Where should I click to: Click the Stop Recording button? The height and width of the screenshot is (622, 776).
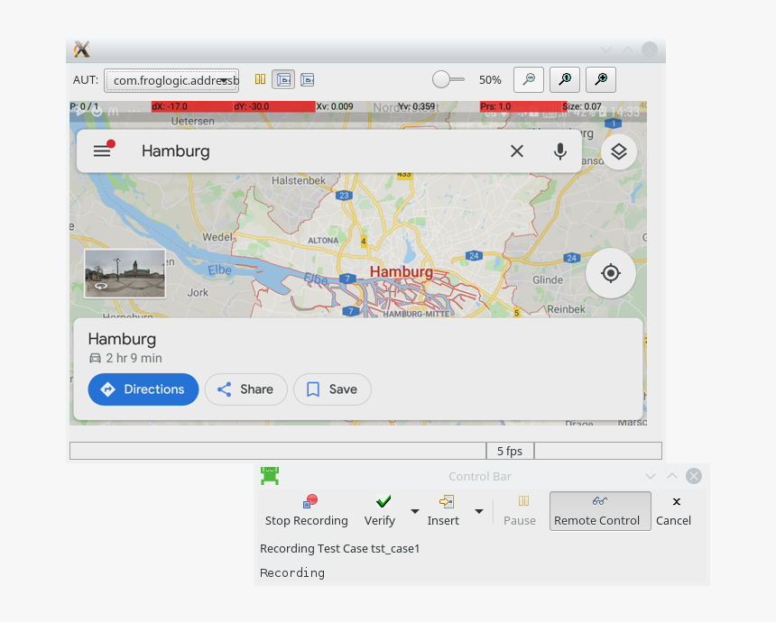coord(307,511)
